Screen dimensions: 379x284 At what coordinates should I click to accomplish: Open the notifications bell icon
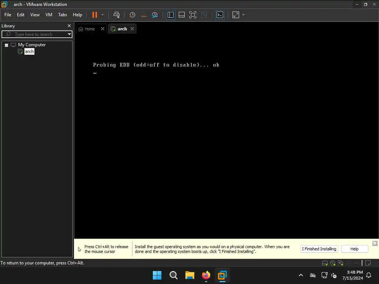(369, 275)
